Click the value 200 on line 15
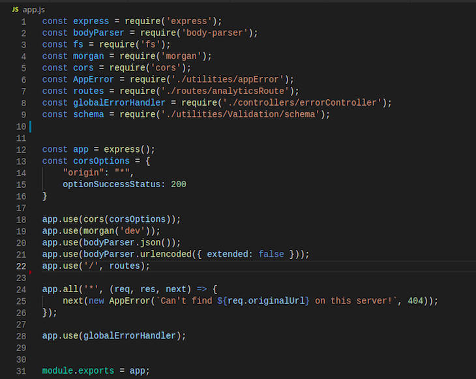Viewport: 476px width, 379px height. tap(179, 185)
